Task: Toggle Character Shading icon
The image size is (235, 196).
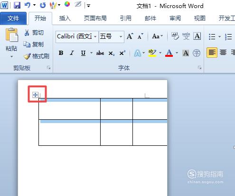Action: tap(186, 53)
